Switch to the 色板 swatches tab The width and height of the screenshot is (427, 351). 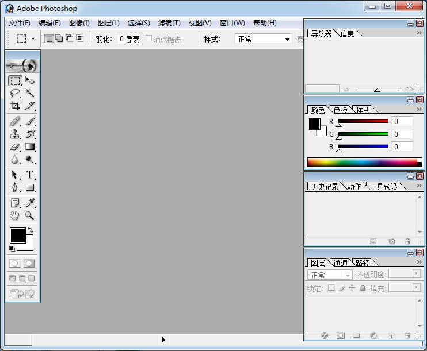point(341,110)
